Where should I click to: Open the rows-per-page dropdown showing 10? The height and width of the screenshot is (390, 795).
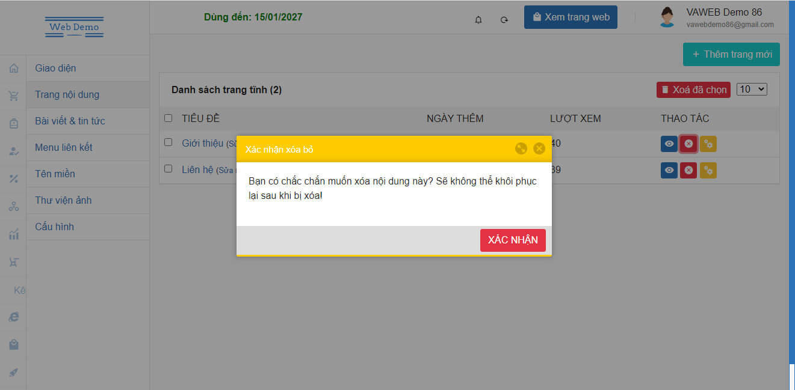(x=752, y=89)
